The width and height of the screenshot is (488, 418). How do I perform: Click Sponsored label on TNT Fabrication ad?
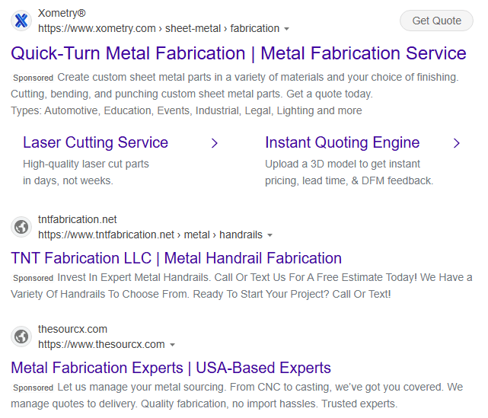[x=33, y=278]
